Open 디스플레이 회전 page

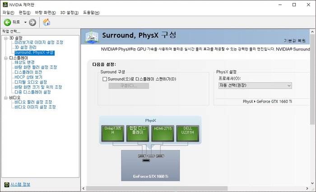[x=28, y=72]
